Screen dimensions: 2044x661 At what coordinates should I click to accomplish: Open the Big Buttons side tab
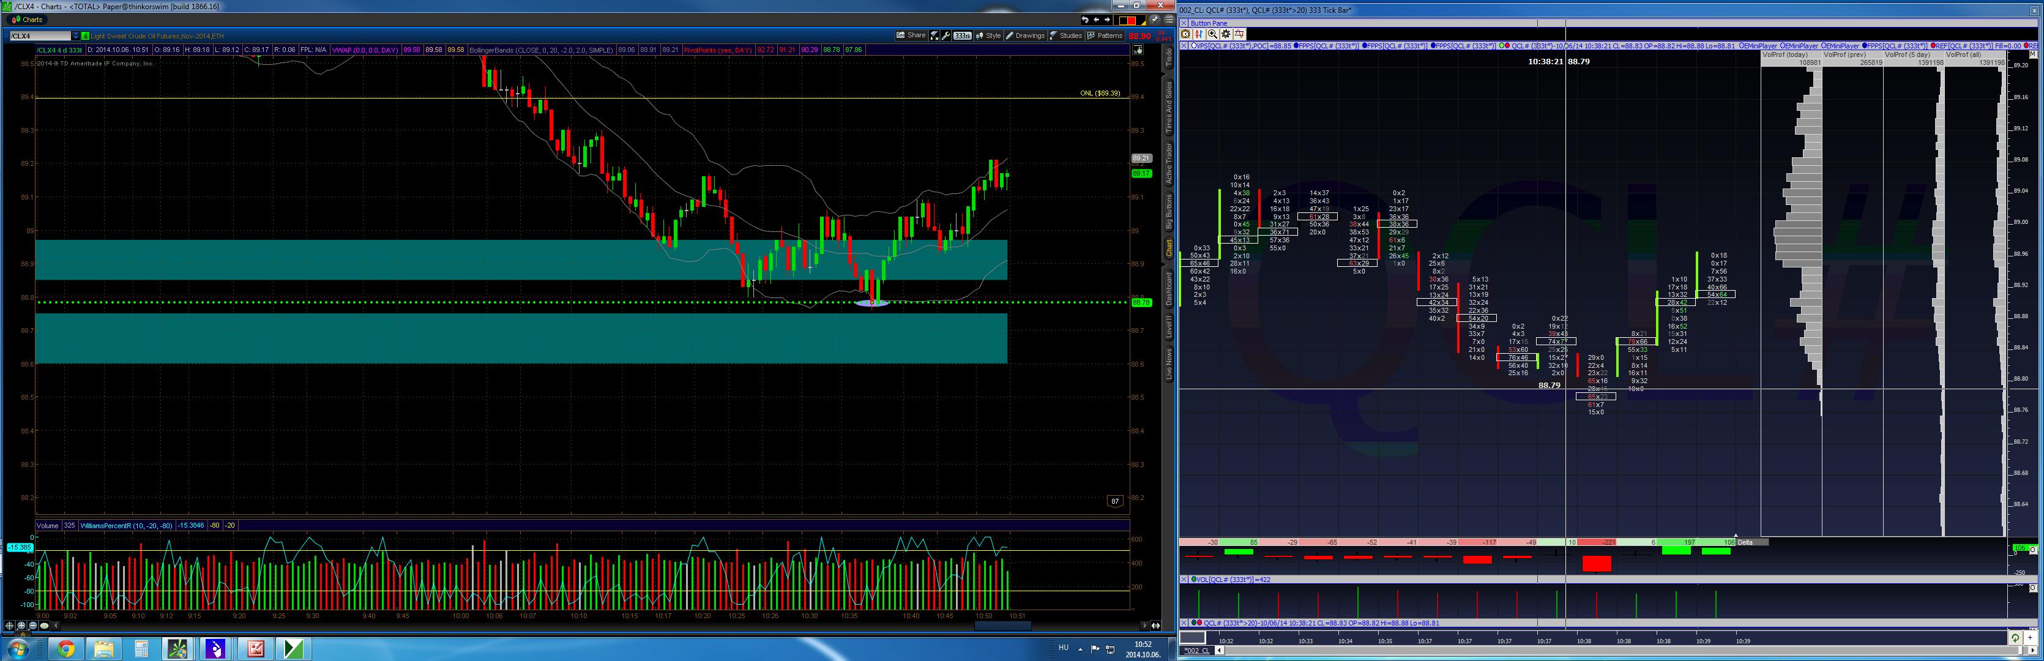pos(1168,212)
